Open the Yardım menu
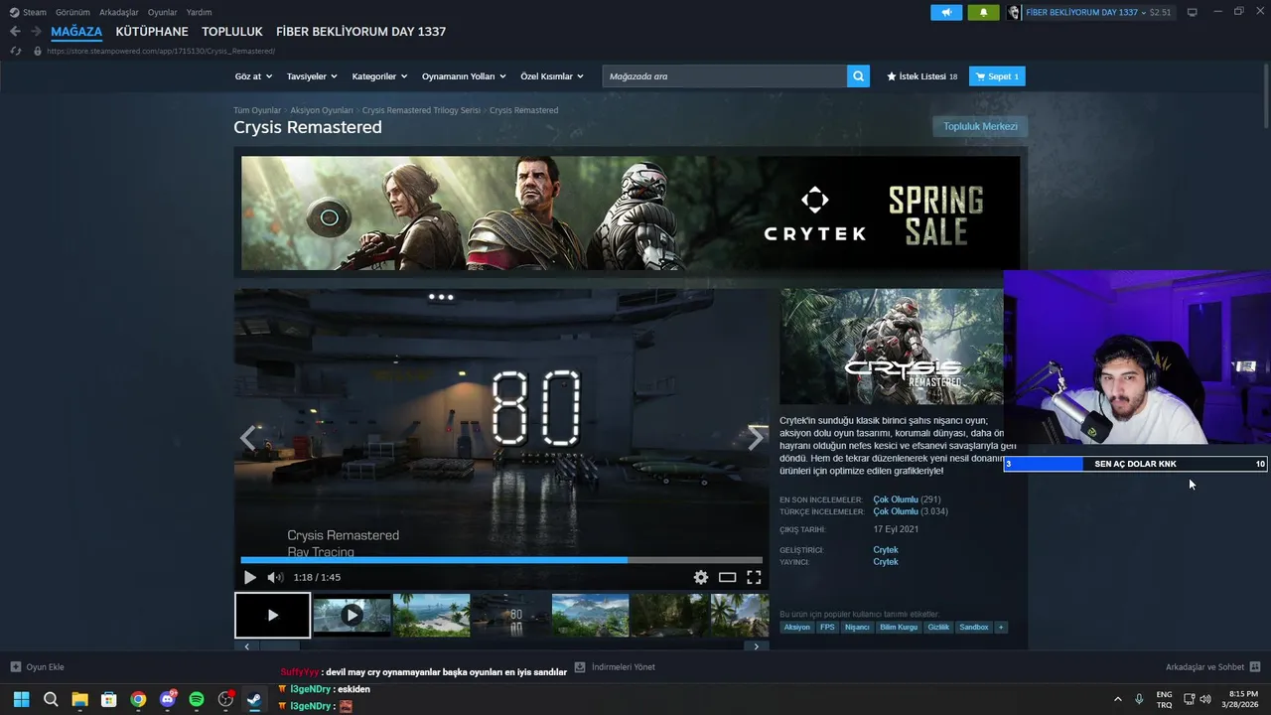Image resolution: width=1271 pixels, height=715 pixels. (x=199, y=12)
